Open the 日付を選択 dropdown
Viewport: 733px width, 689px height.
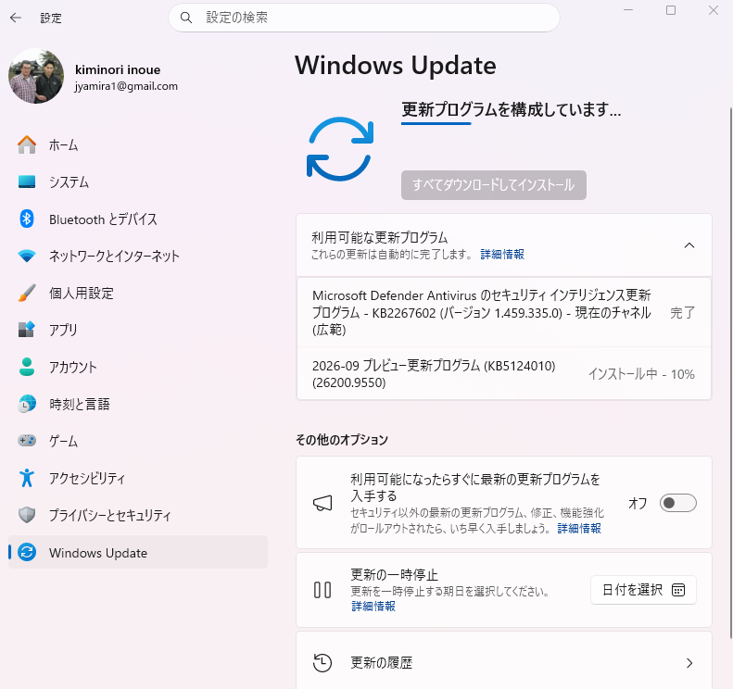(643, 590)
